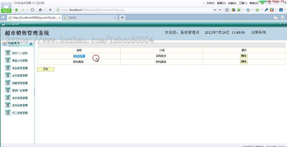Viewport: 287px width, 147px height.
Task: Click the screenshot tool toolbar icon
Action: (248, 10)
